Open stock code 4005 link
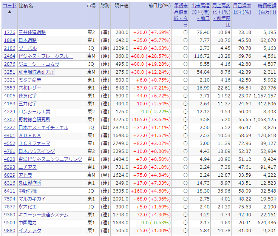The image size is (278, 236). click(x=9, y=96)
